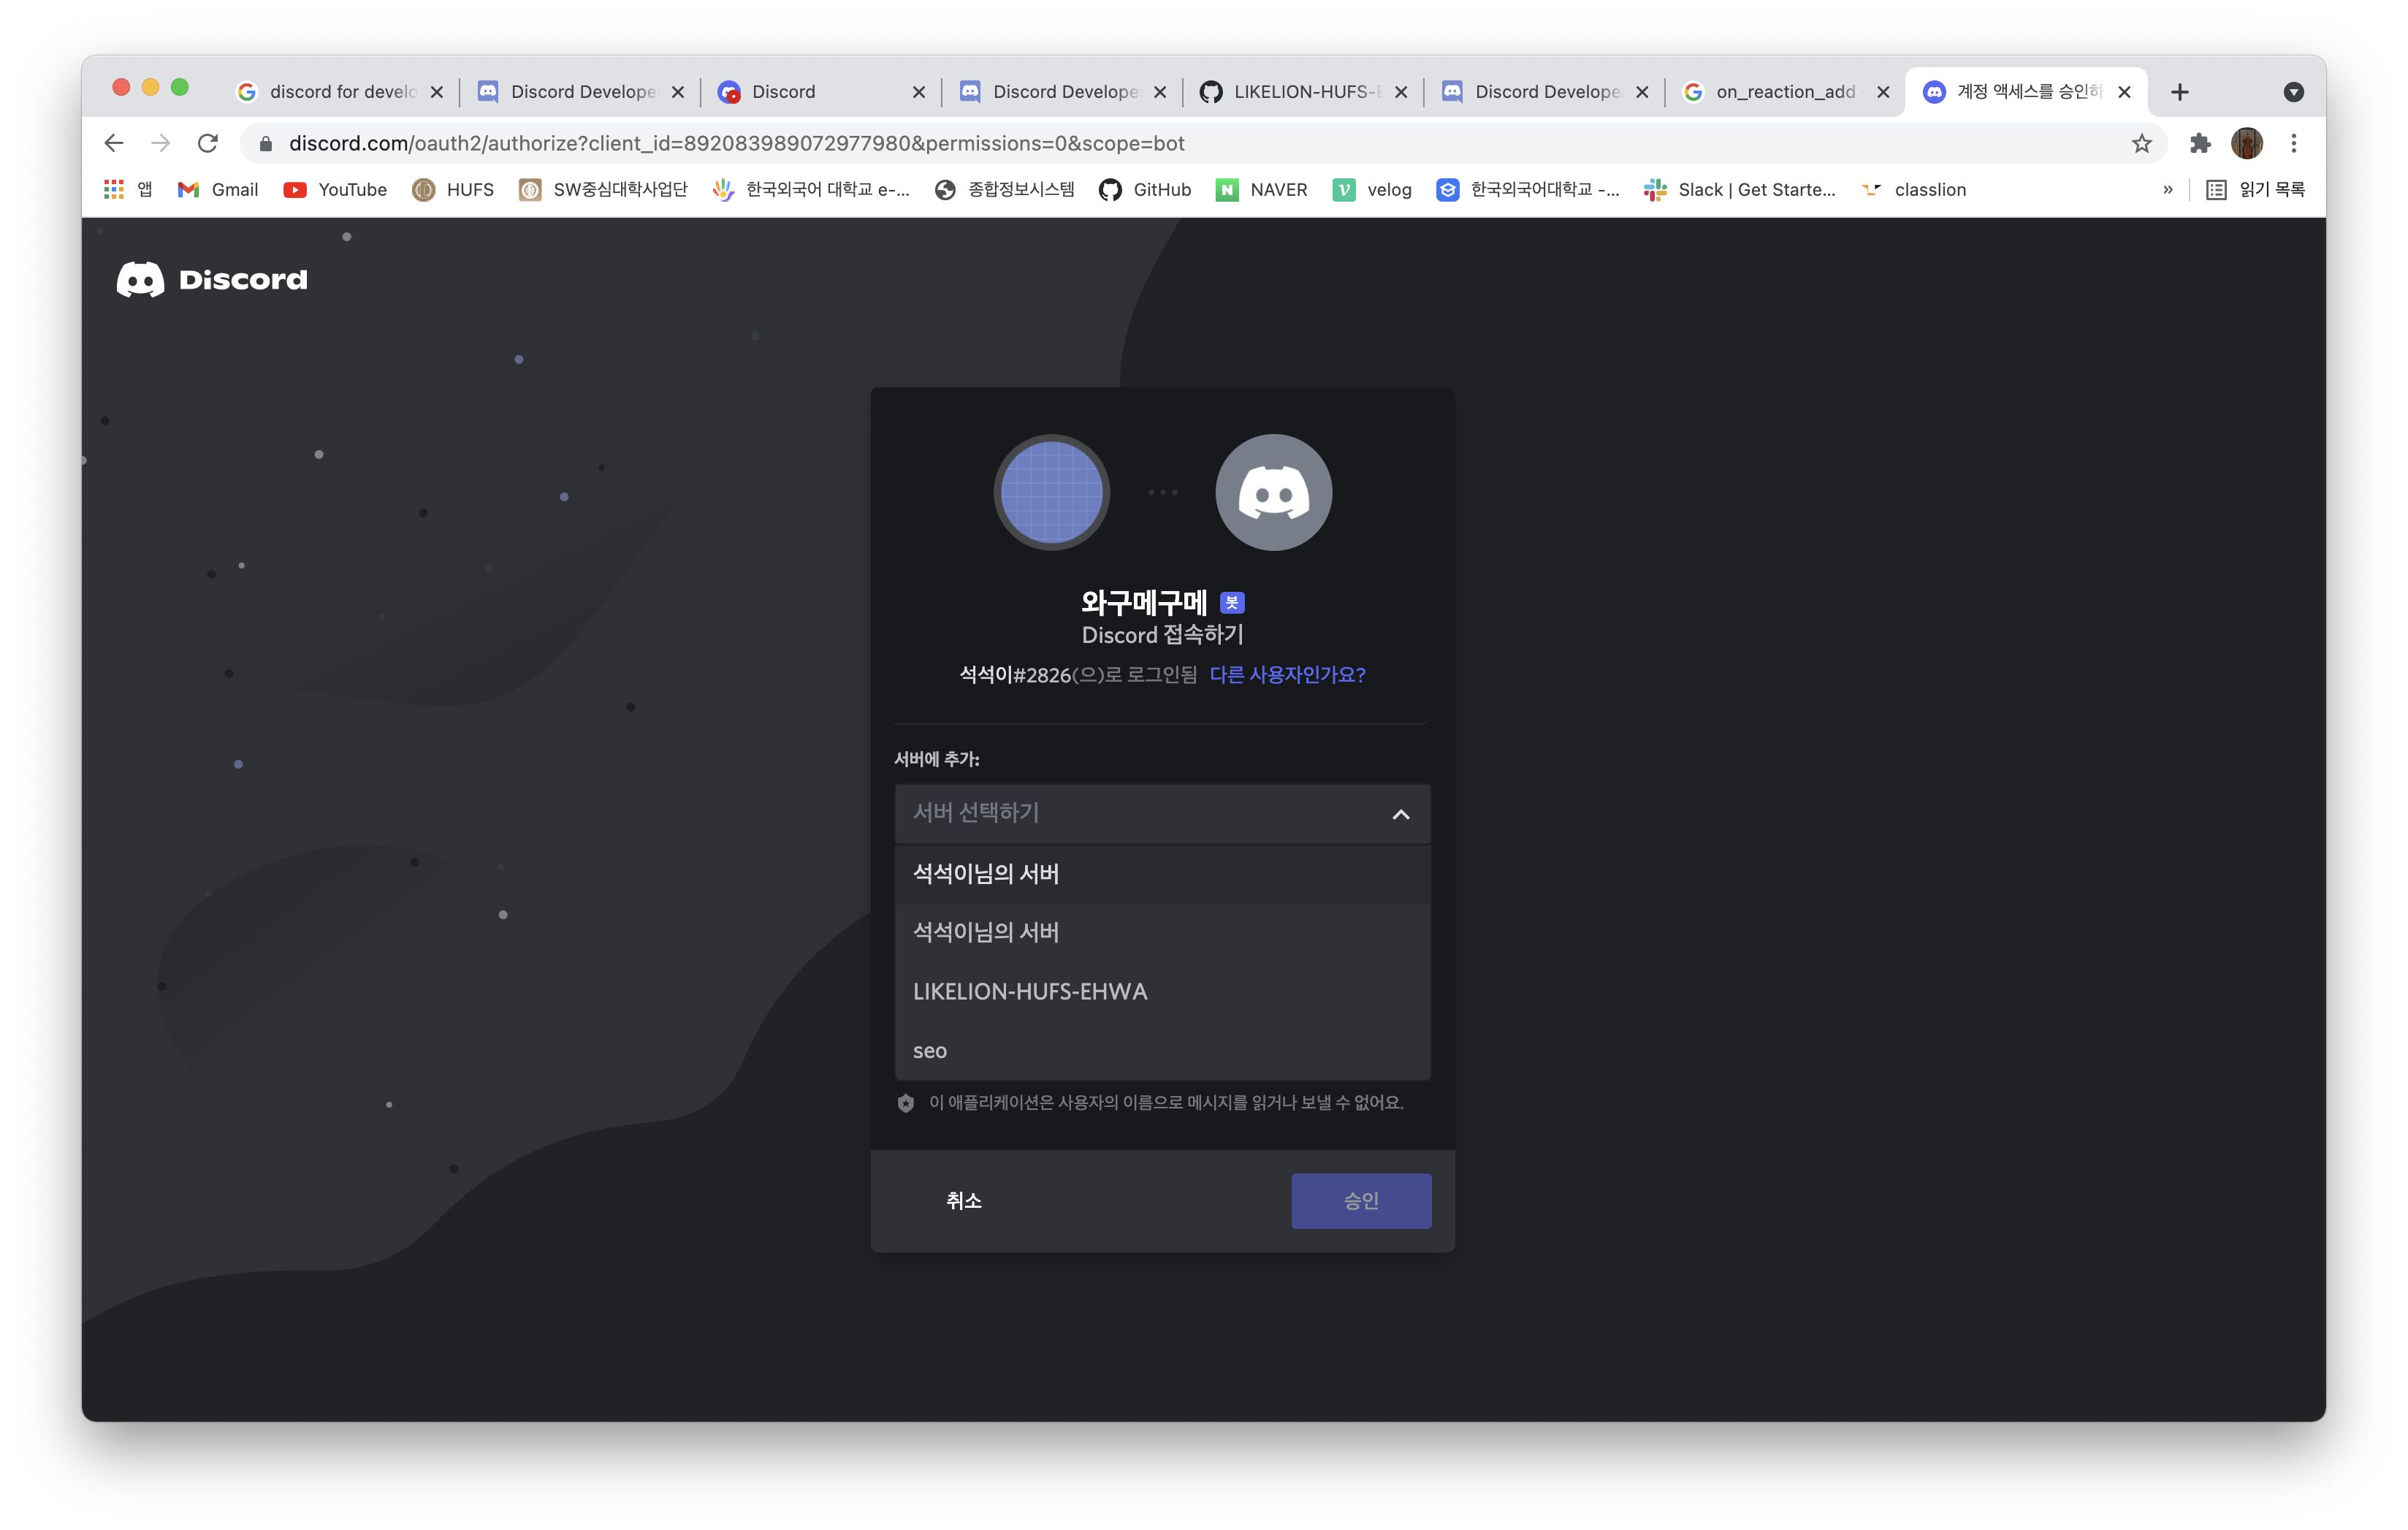2408x1530 pixels.
Task: Open the GitHub bookmark
Action: (x=1145, y=189)
